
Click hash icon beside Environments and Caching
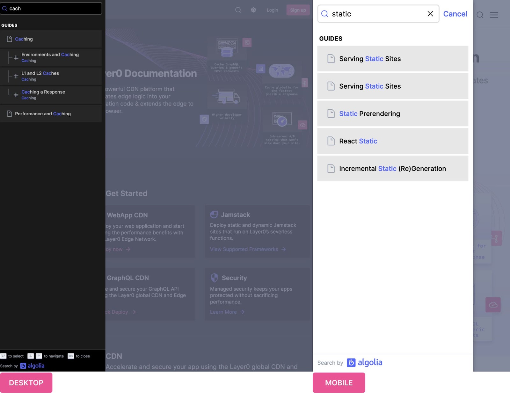[x=16, y=58]
